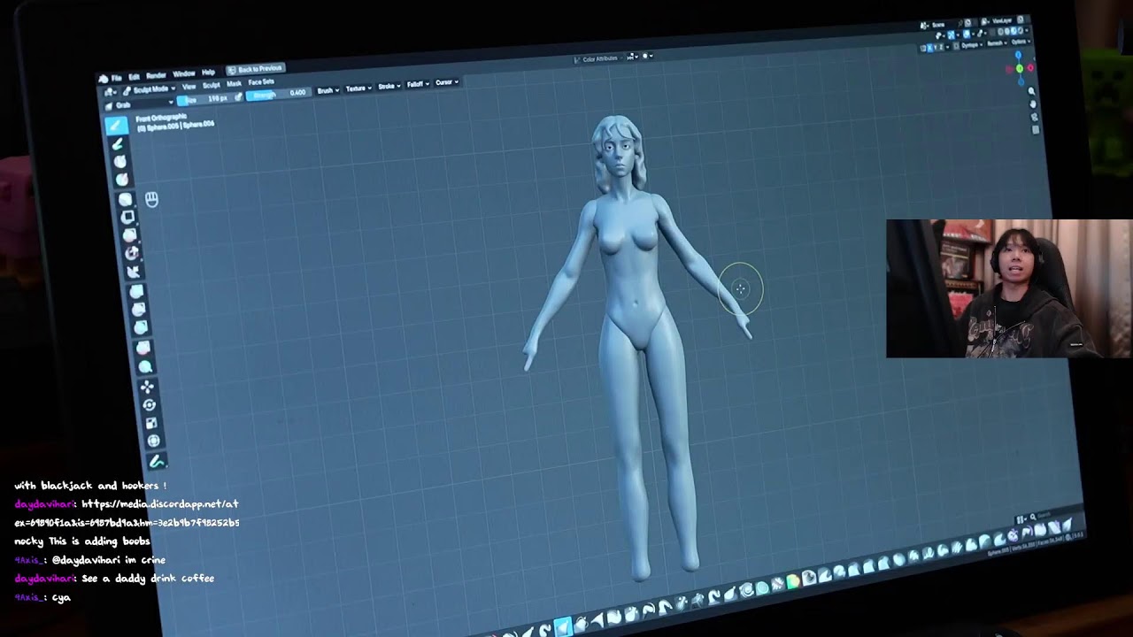This screenshot has height=637, width=1133.
Task: Open the Face Sets menu
Action: 261,82
